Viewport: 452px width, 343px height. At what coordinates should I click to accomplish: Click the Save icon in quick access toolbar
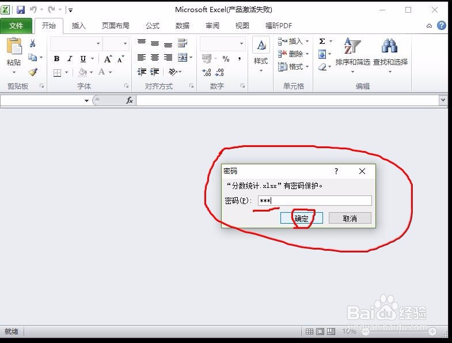21,10
